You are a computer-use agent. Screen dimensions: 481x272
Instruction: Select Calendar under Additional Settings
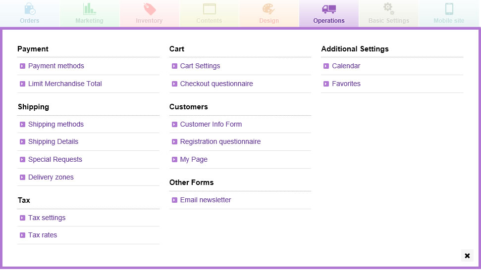346,66
